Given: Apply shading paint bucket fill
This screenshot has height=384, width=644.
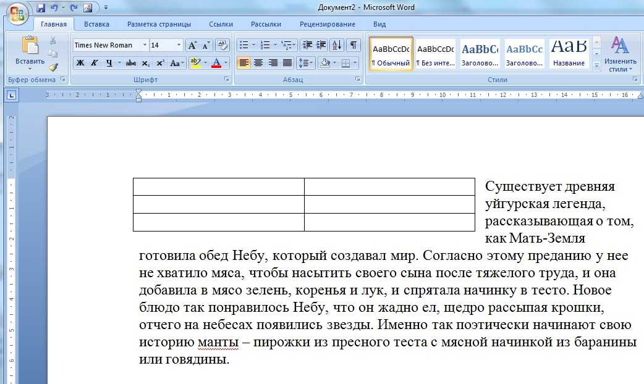Looking at the screenshot, I should pyautogui.click(x=325, y=63).
